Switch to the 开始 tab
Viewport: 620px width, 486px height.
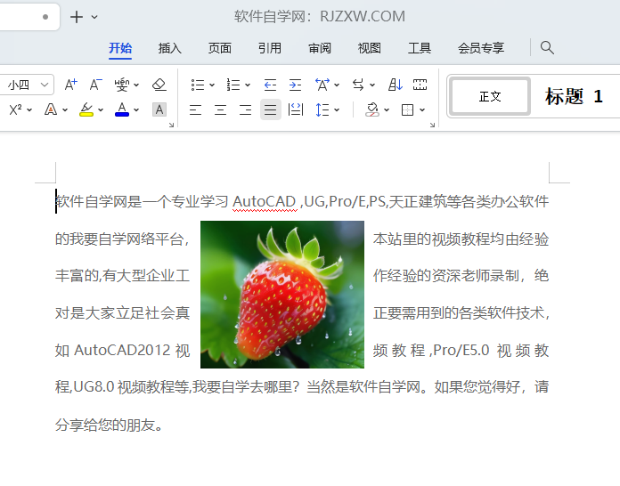[120, 48]
